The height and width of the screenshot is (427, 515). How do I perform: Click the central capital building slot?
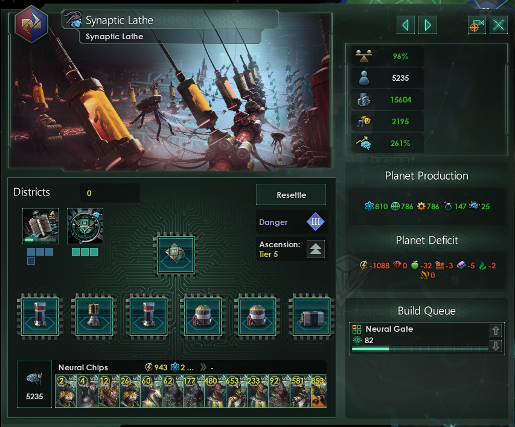(176, 255)
